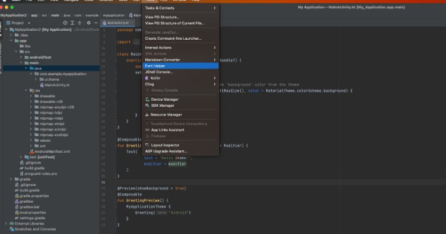This screenshot has width=446, height=234.
Task: Switch to the MainActivity.kt editor tab
Action: 118,23
